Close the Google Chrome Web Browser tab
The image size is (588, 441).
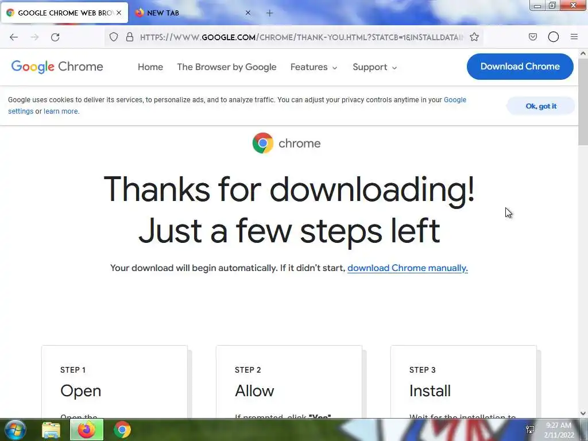click(x=119, y=13)
